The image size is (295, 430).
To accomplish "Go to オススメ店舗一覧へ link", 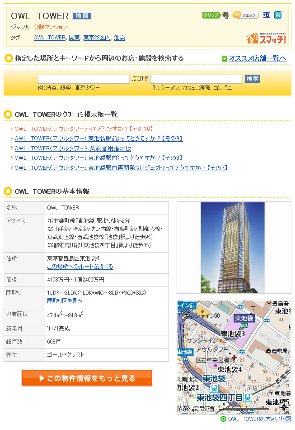I will click(x=258, y=58).
